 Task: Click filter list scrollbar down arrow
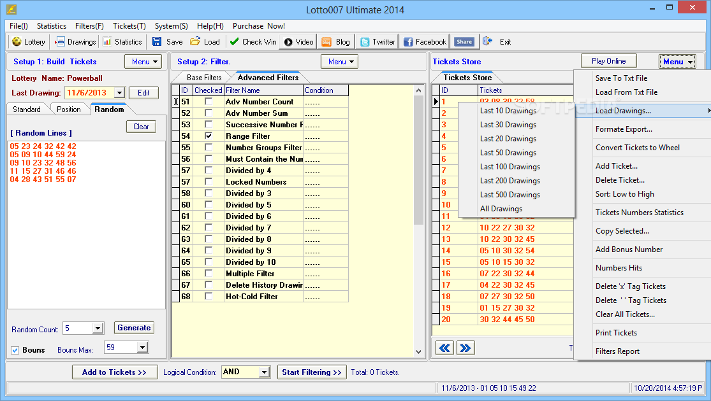tap(418, 351)
